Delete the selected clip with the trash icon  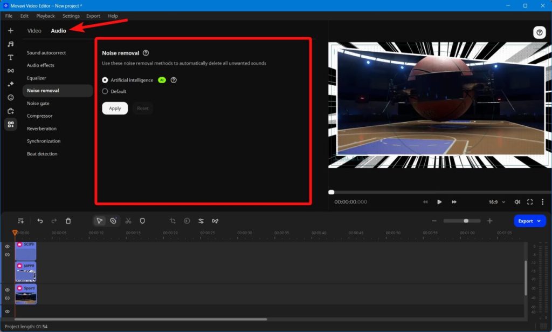(68, 221)
